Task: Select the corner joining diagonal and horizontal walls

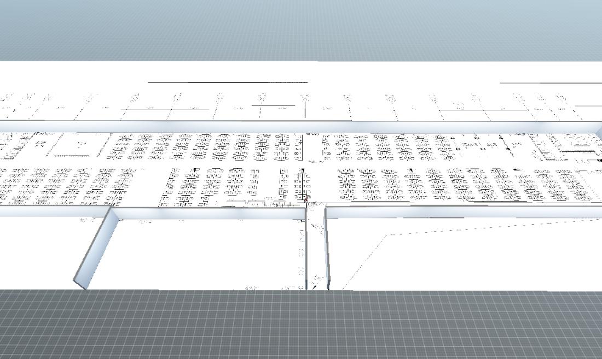Action: point(113,212)
